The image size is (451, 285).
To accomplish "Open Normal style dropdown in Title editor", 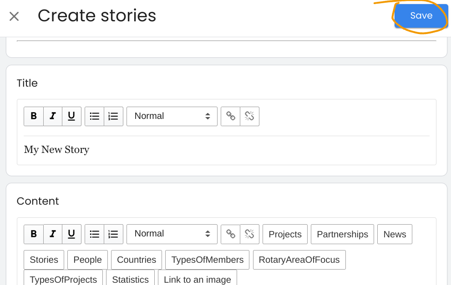I will pos(172,116).
